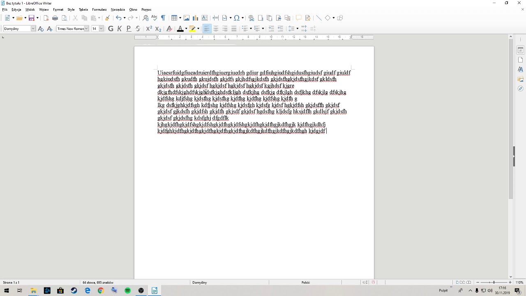Click 'Strona 1 z 1' page indicator
The height and width of the screenshot is (296, 526).
(x=11, y=282)
